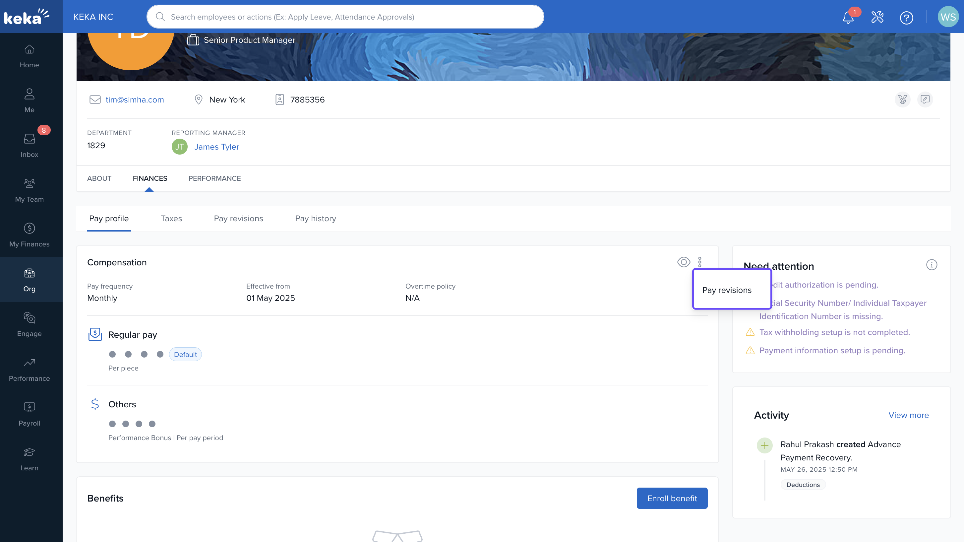Click the tools settings icon
The height and width of the screenshot is (542, 964).
point(877,17)
